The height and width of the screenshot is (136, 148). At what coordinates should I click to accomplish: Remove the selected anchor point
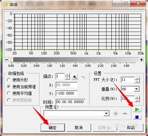(x=83, y=77)
